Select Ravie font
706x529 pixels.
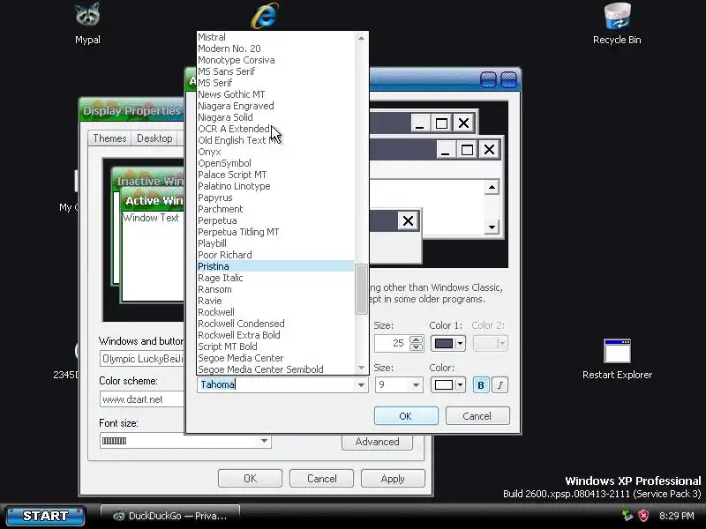pos(275,301)
